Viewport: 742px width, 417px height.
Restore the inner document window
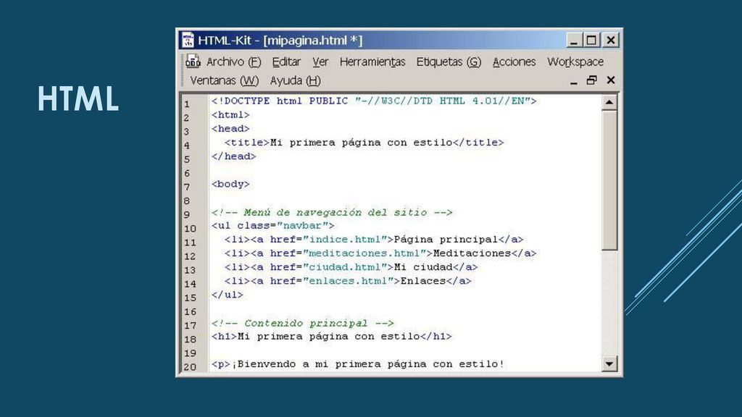(x=591, y=80)
